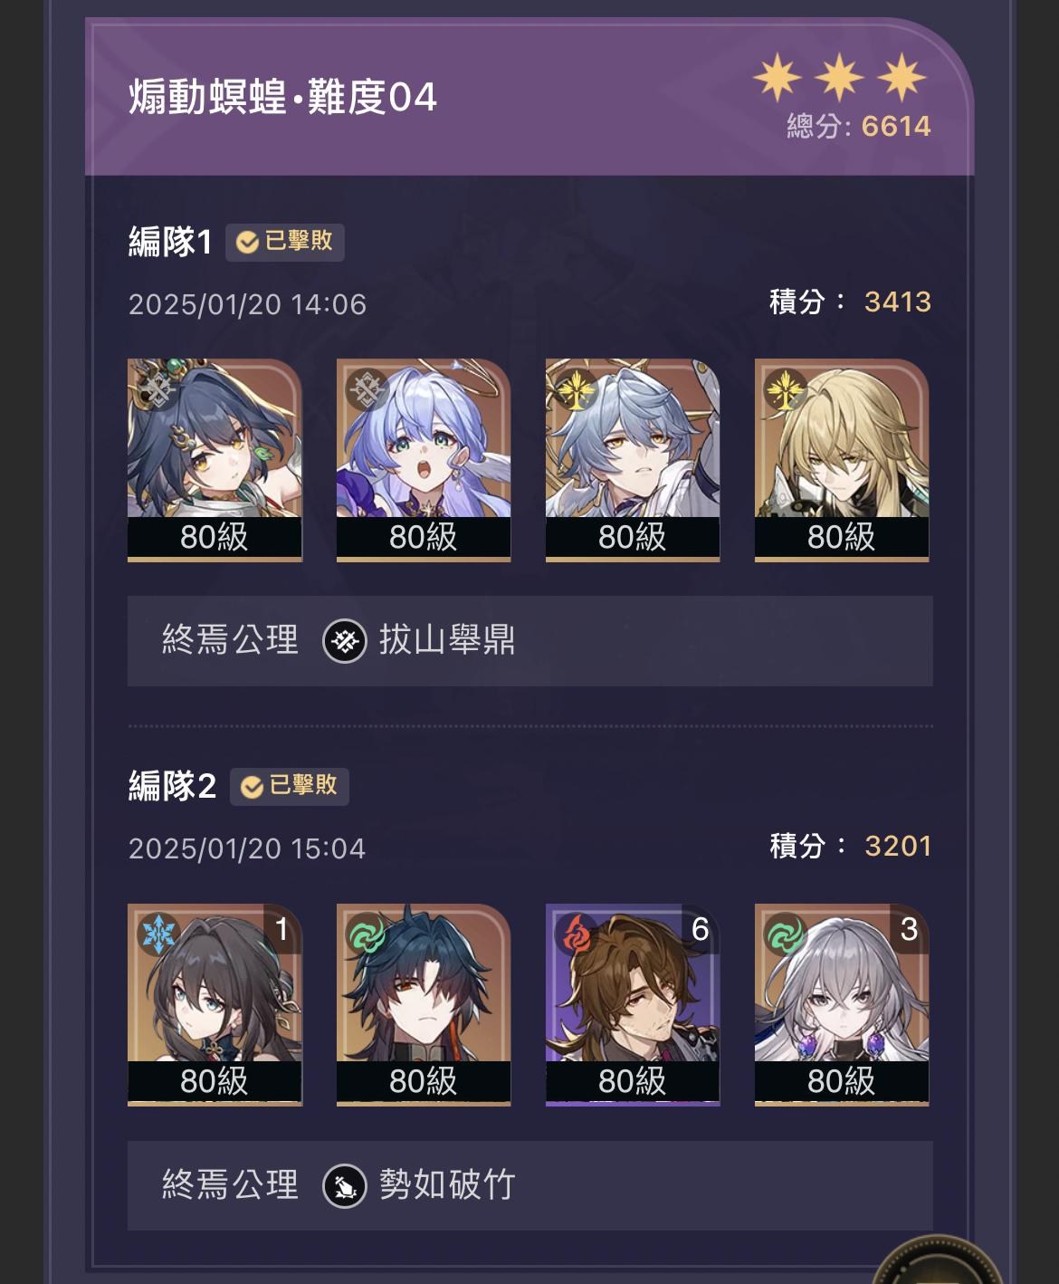
Task: Click the 已擊敗 checkmark badge for Team 1
Action: 284,242
